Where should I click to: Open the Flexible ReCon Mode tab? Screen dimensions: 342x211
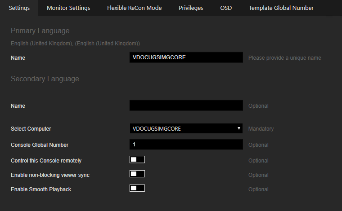pos(134,8)
